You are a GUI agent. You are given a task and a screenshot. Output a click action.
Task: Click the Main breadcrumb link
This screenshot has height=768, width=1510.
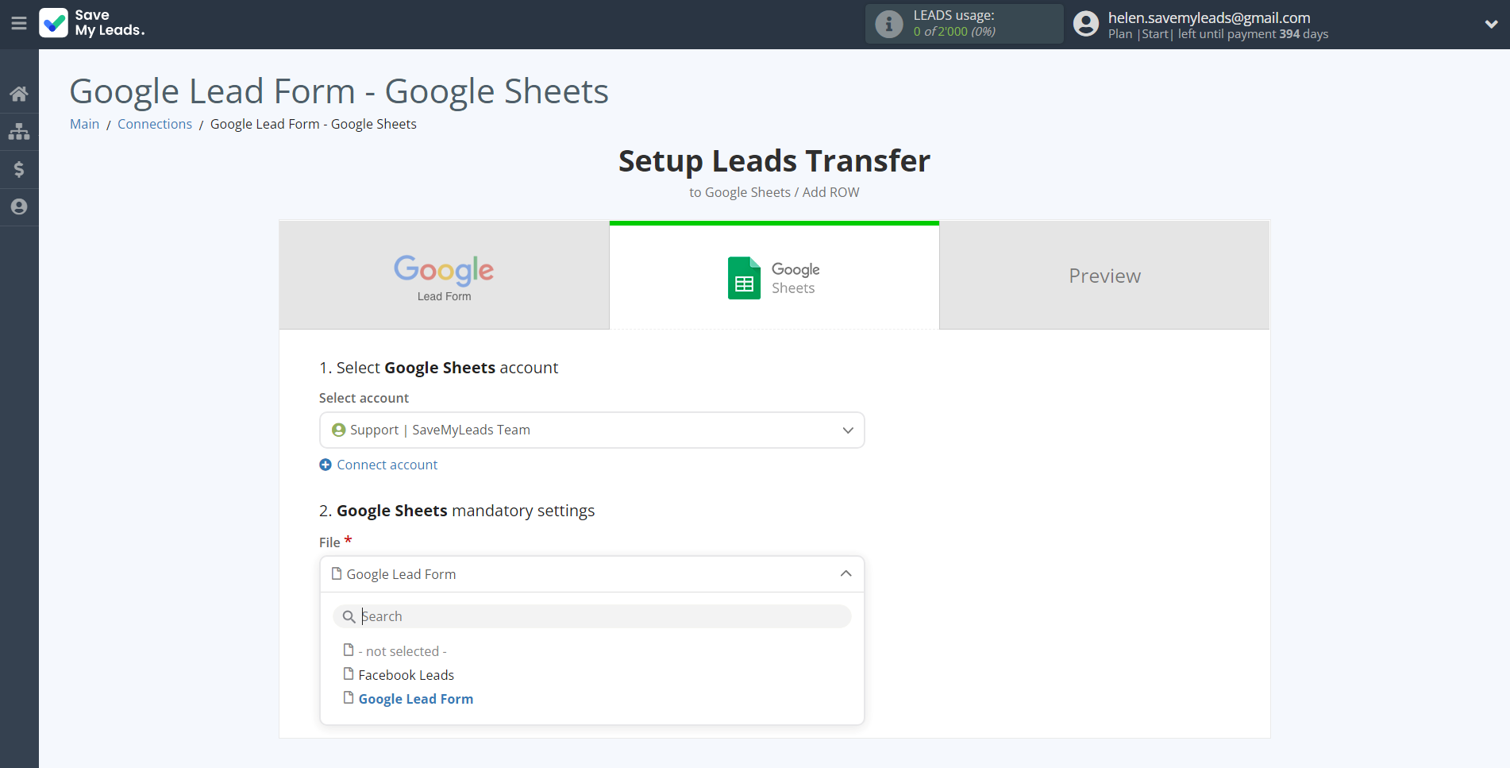point(84,124)
